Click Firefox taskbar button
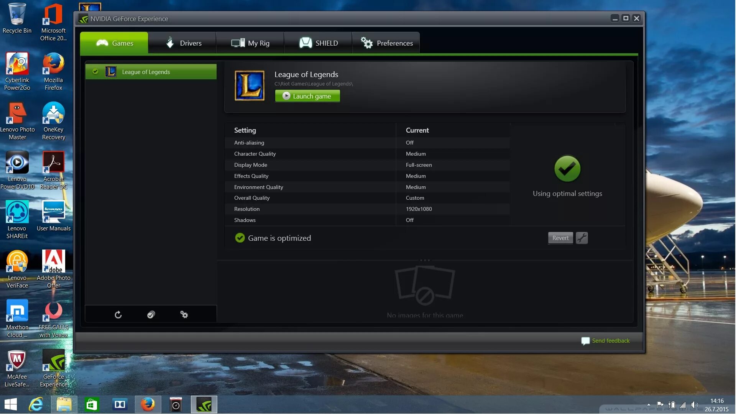 click(x=148, y=404)
